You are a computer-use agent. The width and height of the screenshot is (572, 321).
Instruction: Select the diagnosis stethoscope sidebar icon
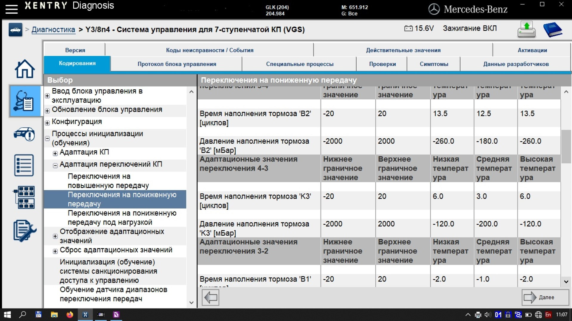[x=25, y=101]
